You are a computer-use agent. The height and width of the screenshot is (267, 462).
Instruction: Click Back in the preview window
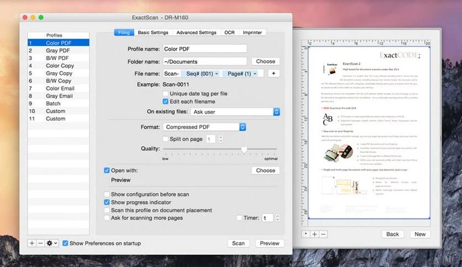click(x=392, y=234)
